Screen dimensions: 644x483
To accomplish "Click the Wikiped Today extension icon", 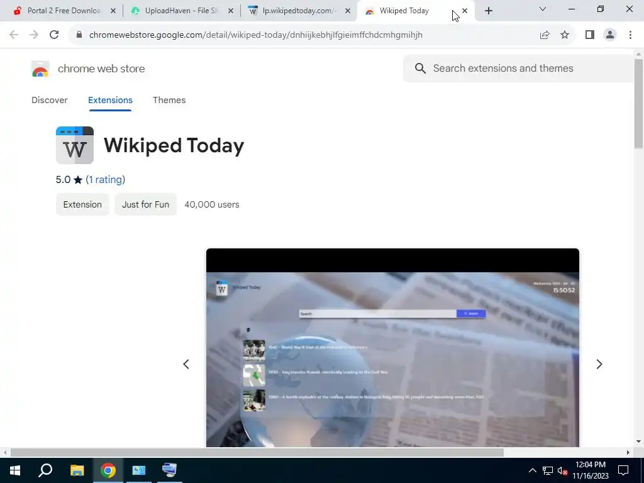I will pyautogui.click(x=75, y=145).
